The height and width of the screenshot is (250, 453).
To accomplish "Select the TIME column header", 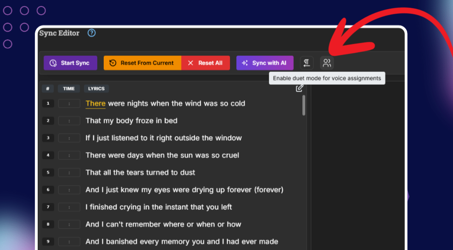I will point(69,88).
